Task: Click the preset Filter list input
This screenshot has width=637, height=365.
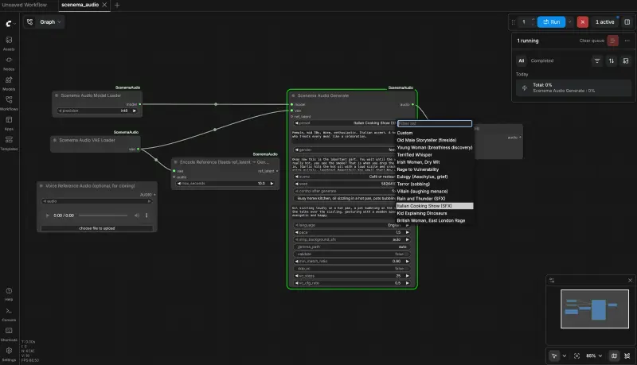Action: [434, 123]
